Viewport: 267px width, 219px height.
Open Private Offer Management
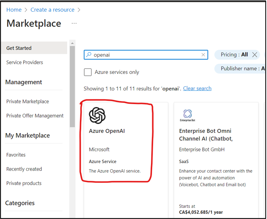(35, 116)
